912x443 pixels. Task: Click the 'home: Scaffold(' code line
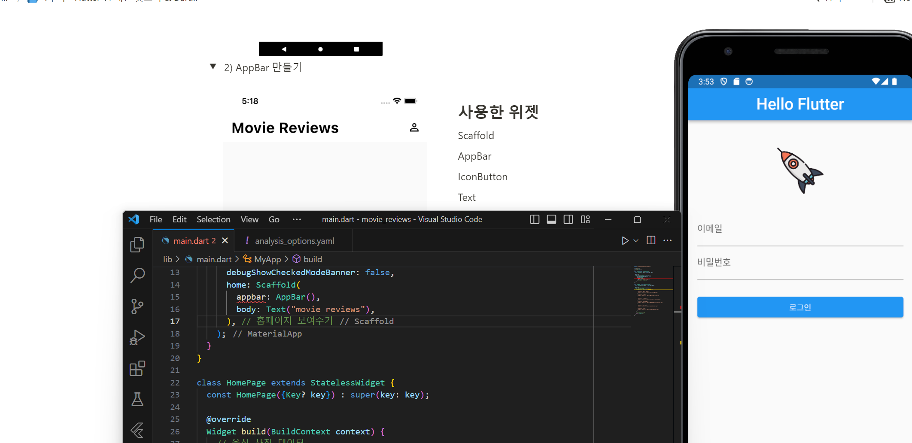click(x=263, y=285)
